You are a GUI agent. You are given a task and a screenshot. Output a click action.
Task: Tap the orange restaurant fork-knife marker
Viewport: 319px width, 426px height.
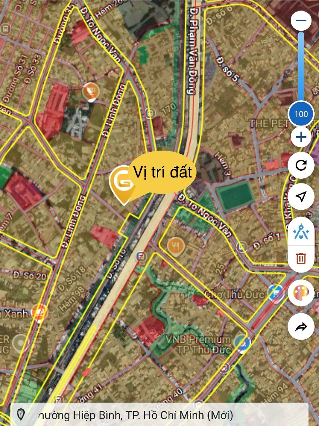pyautogui.click(x=176, y=247)
